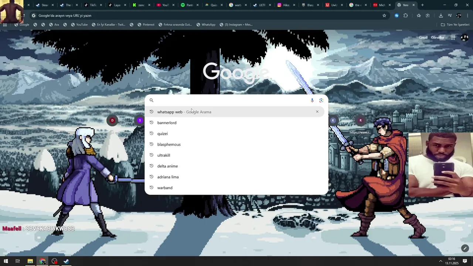Open the Extensions puzzle-piece menu
The height and width of the screenshot is (266, 473).
point(405,16)
